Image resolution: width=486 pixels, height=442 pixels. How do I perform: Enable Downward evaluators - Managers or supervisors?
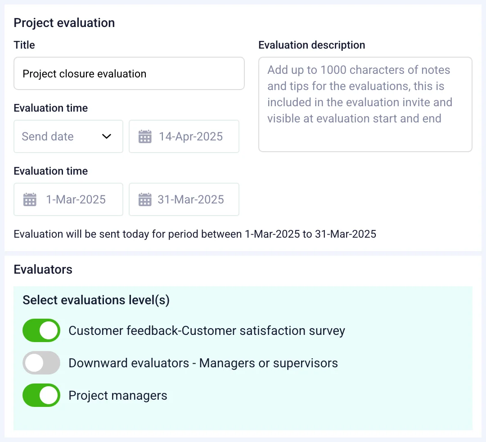tap(41, 362)
